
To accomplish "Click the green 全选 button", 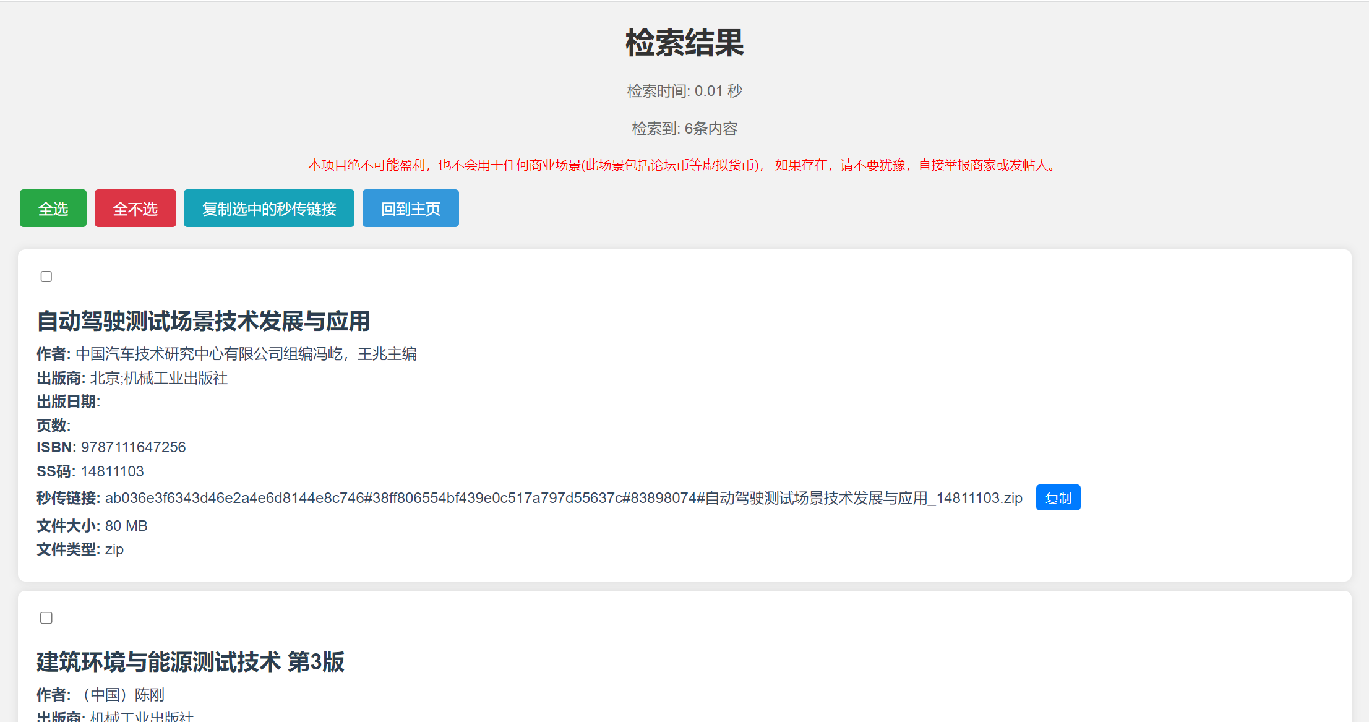I will click(53, 208).
